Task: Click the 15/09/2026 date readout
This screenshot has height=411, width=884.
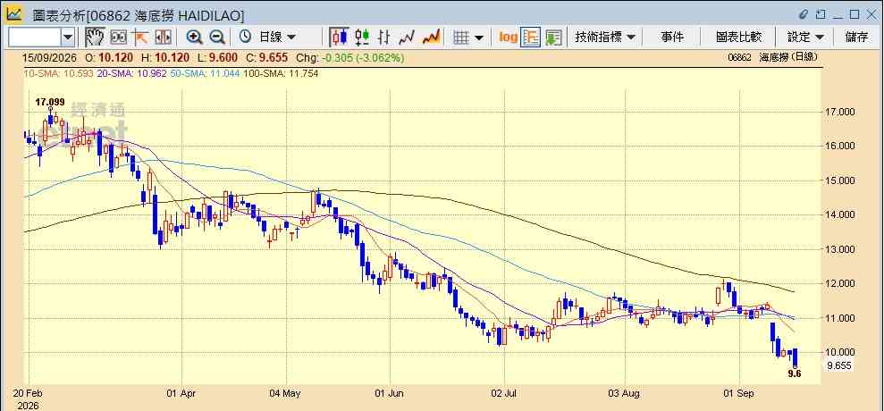Action: [x=49, y=57]
